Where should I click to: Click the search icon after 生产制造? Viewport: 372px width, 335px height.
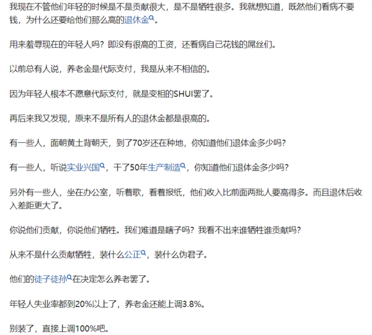183,166
